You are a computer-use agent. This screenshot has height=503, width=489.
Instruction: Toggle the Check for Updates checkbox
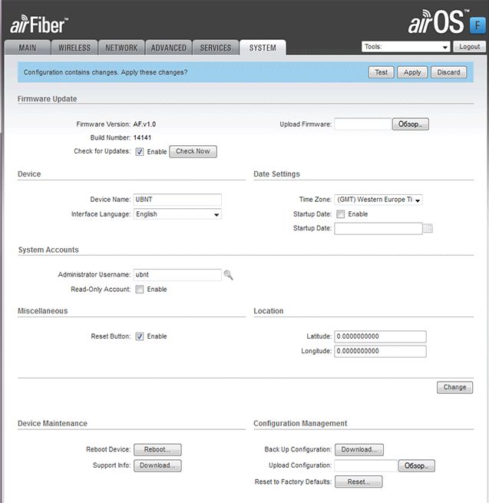coord(140,152)
